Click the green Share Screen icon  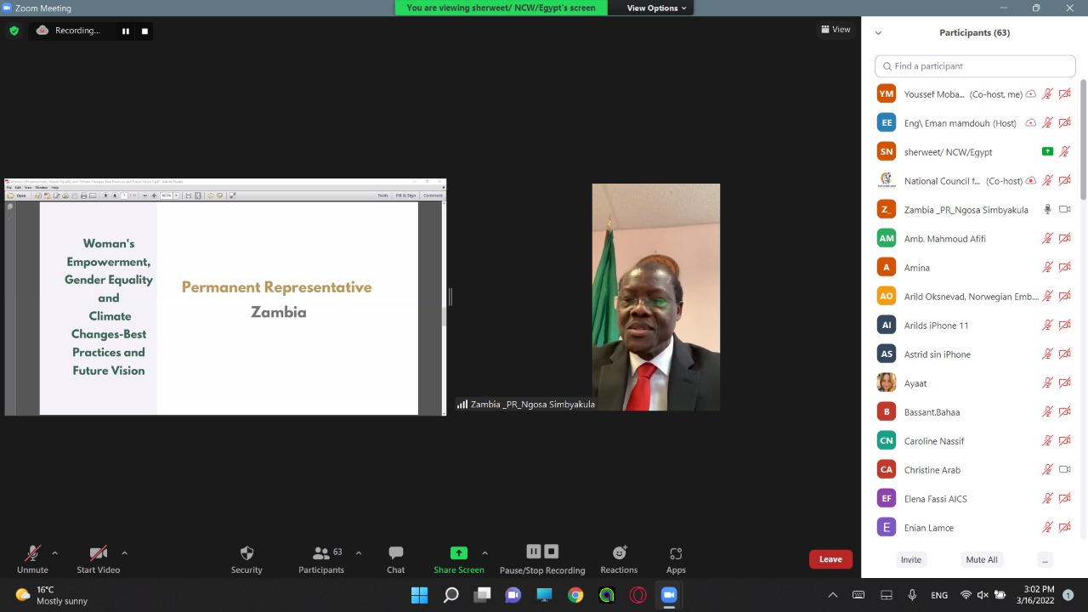coord(458,553)
